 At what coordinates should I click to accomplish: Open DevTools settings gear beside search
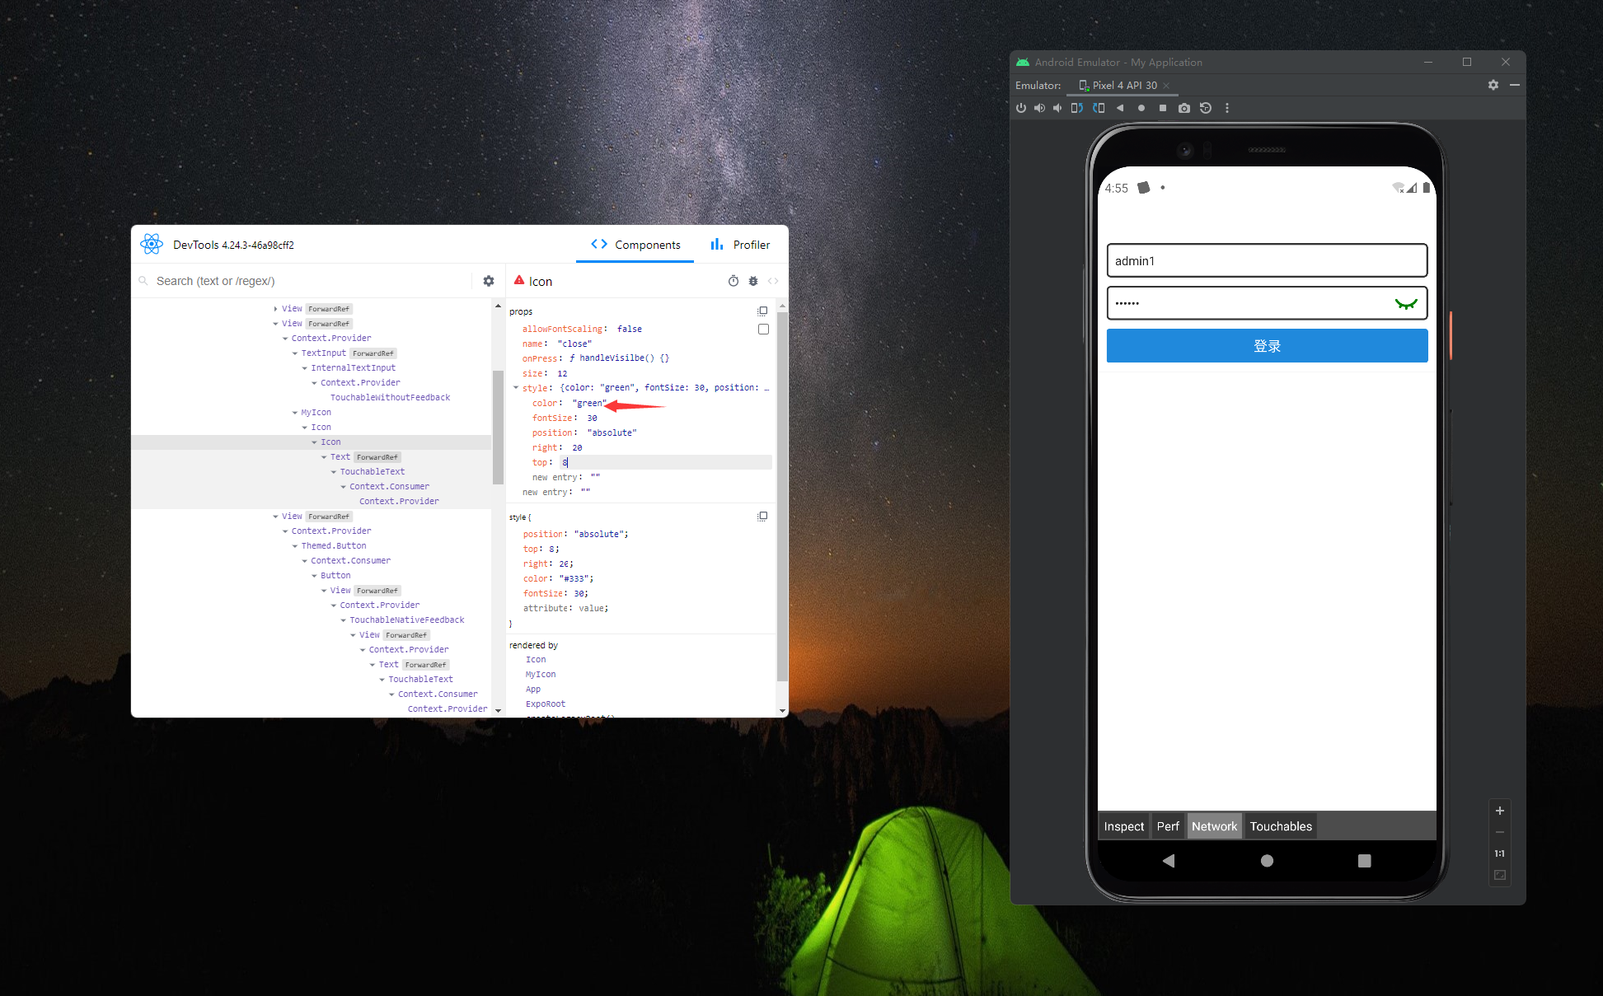(x=489, y=281)
